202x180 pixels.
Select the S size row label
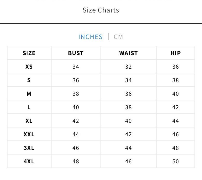coord(29,80)
